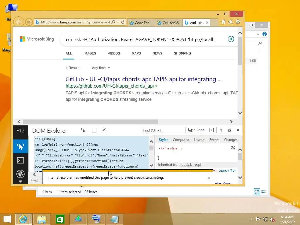Dismiss the cross-site scripting notification
This screenshot has width=300, height=225.
(x=209, y=178)
